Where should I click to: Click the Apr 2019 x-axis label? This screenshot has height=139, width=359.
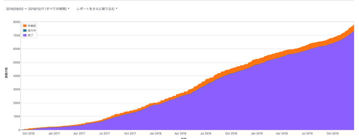[282, 134]
